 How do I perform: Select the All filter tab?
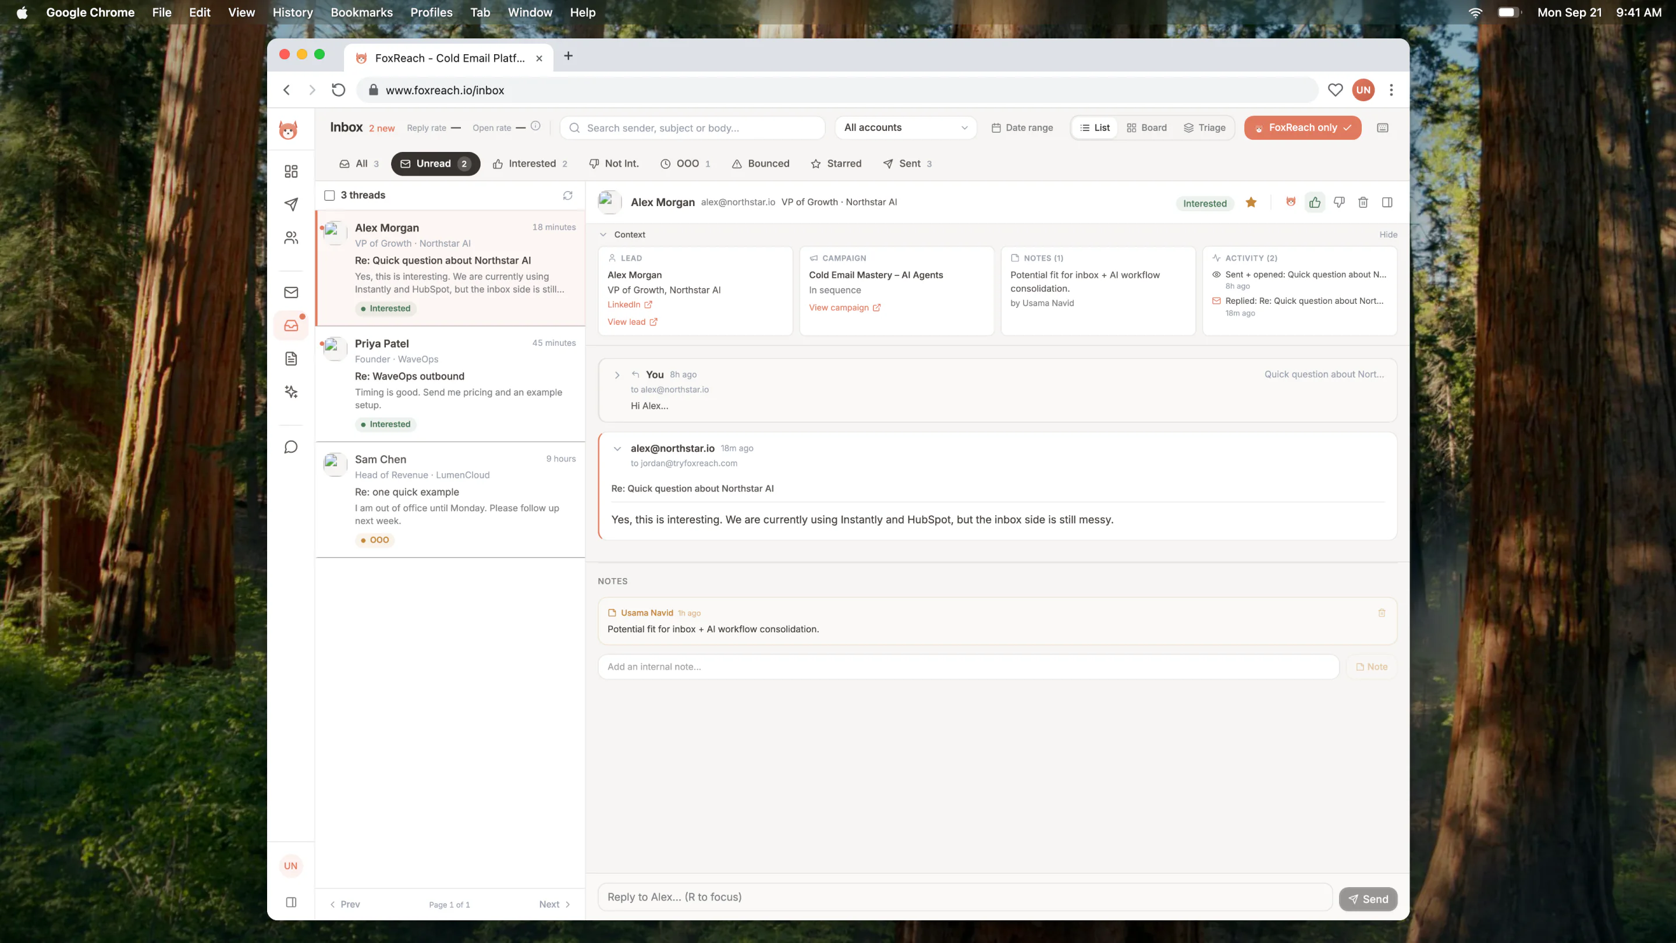(x=359, y=164)
